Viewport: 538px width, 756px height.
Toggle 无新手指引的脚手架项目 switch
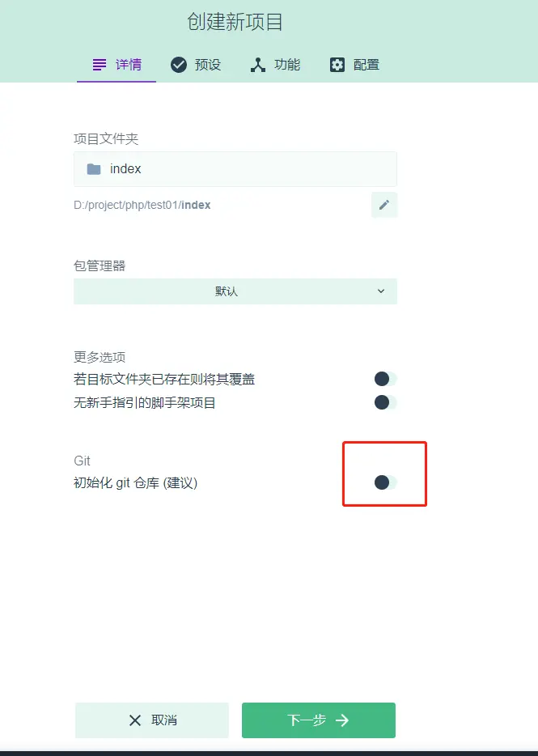pos(385,402)
